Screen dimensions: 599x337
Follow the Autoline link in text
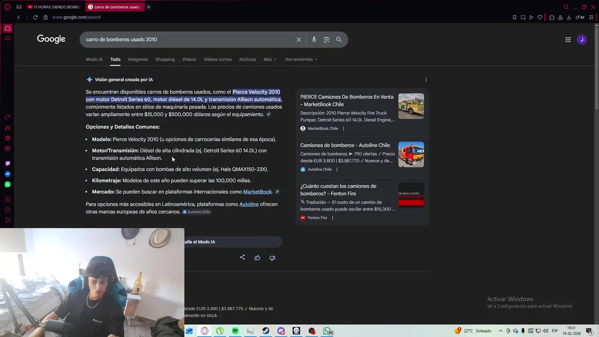coord(249,205)
